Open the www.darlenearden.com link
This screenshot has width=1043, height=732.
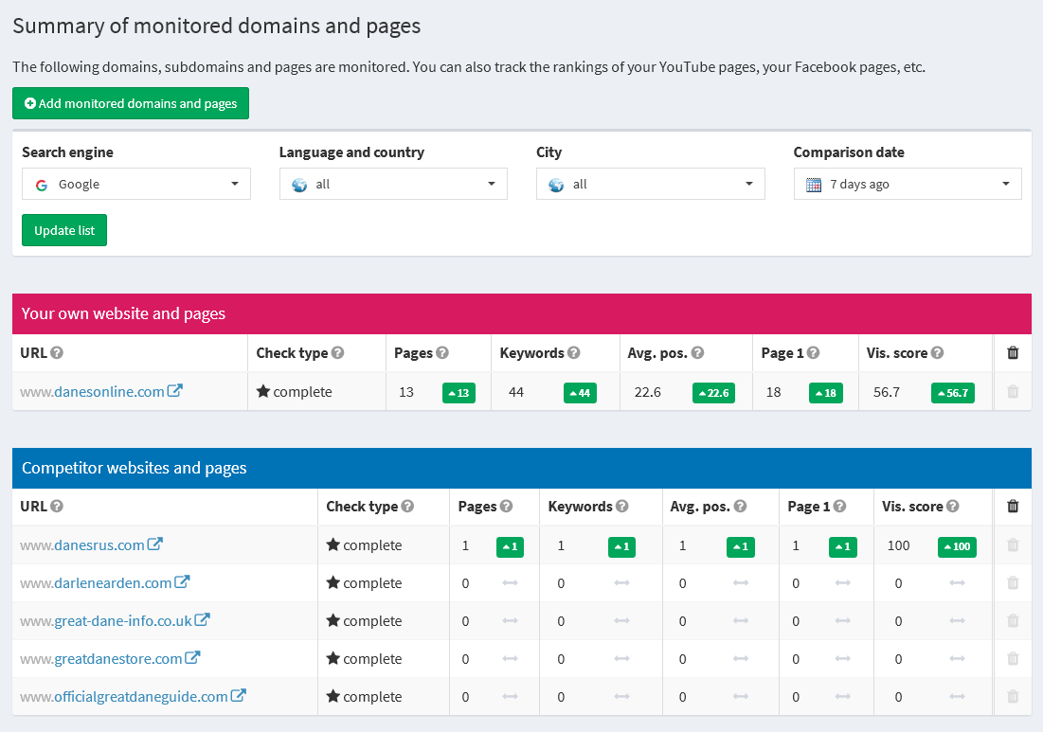pos(95,582)
